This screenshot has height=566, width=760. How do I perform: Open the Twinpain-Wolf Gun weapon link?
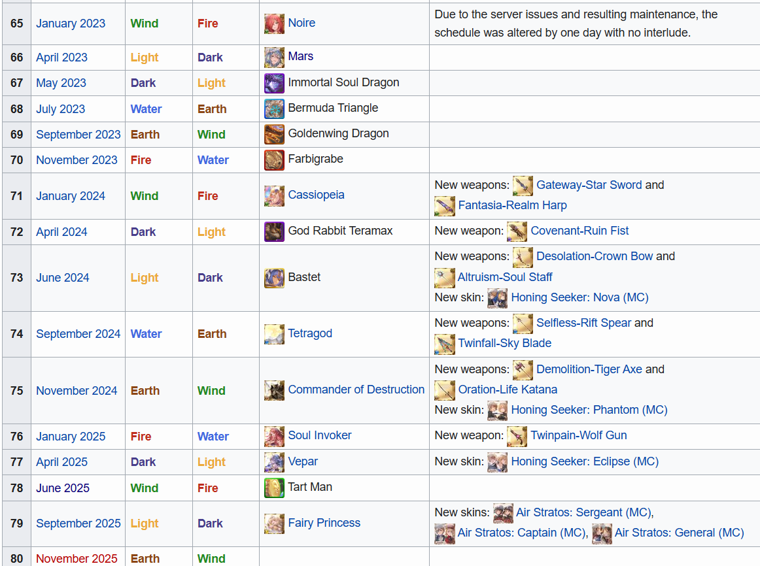579,435
